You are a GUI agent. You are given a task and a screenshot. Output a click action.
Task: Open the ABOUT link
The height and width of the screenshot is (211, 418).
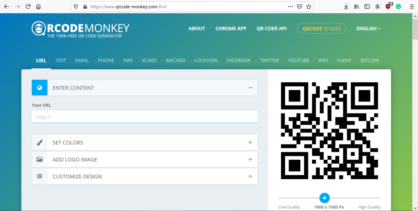(x=197, y=29)
